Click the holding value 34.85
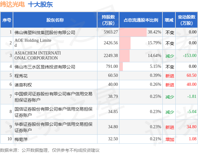The height and width of the screenshot is (153, 198). point(113,111)
